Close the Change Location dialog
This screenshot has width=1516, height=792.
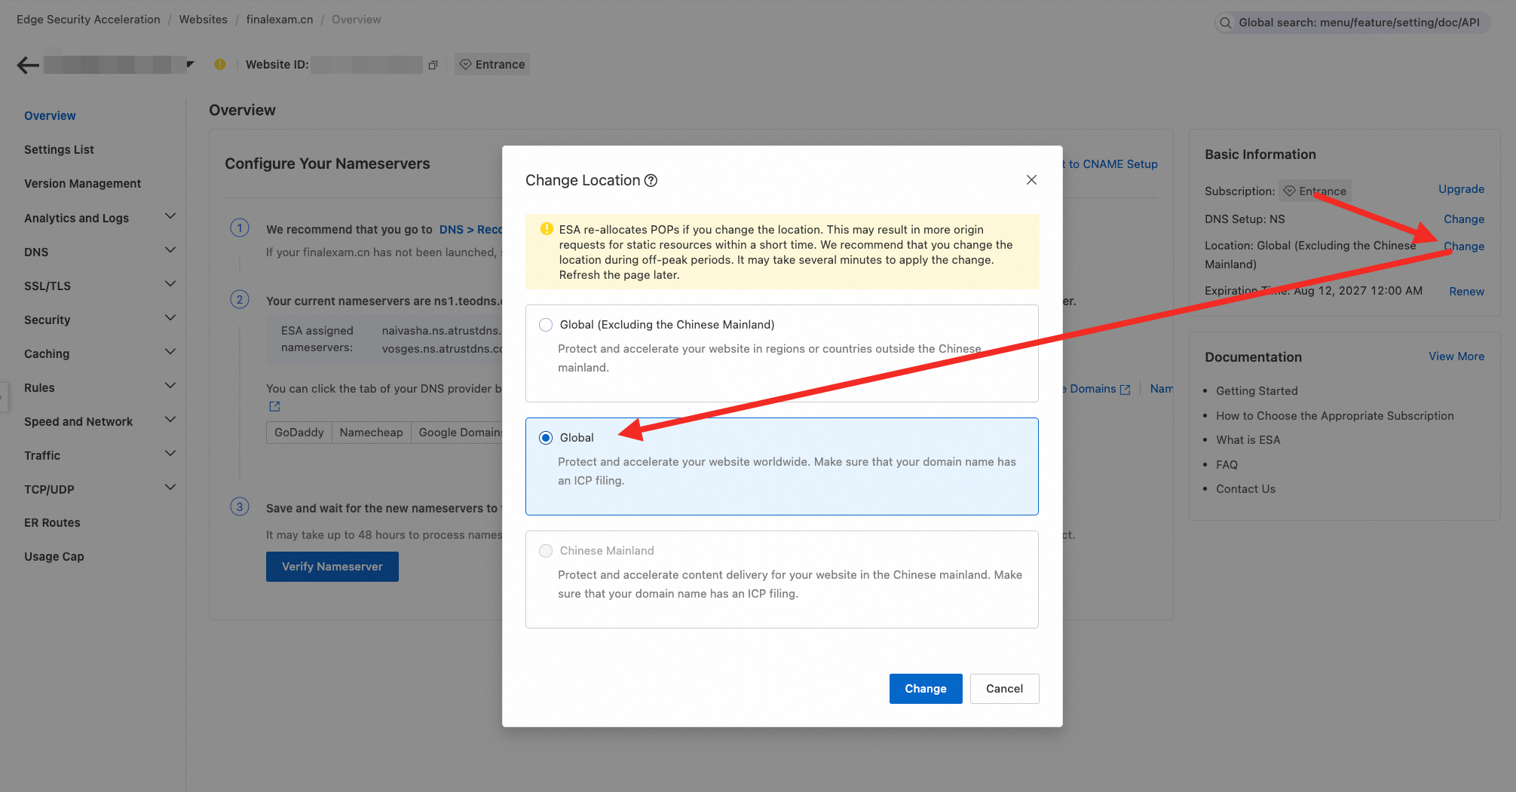pos(1031,179)
